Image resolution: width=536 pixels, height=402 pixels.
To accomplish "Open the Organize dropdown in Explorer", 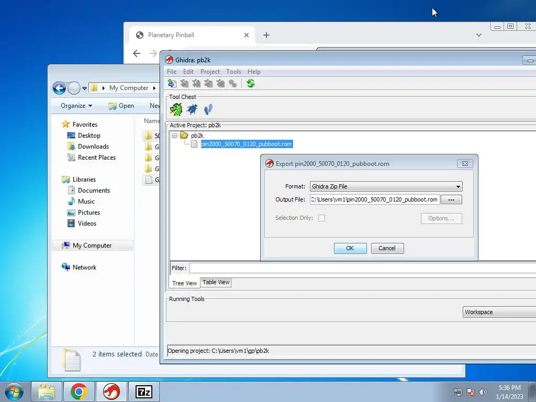I will coord(76,106).
